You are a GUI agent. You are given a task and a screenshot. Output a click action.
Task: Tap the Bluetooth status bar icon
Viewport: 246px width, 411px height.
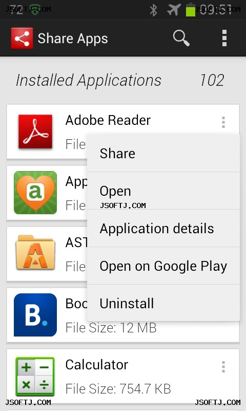click(153, 10)
